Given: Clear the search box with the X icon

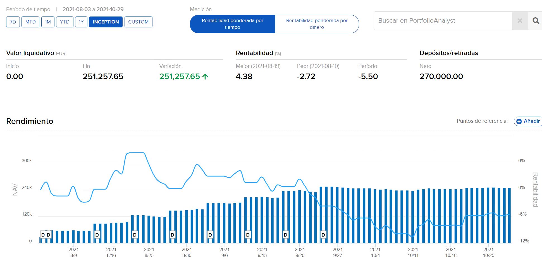Looking at the screenshot, I should point(520,21).
